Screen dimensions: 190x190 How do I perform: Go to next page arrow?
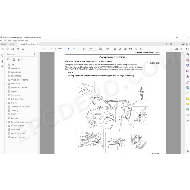[50, 49]
